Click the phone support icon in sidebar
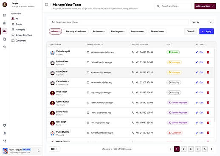Image resolution: width=220 pixels, height=156 pixels. click(5, 141)
